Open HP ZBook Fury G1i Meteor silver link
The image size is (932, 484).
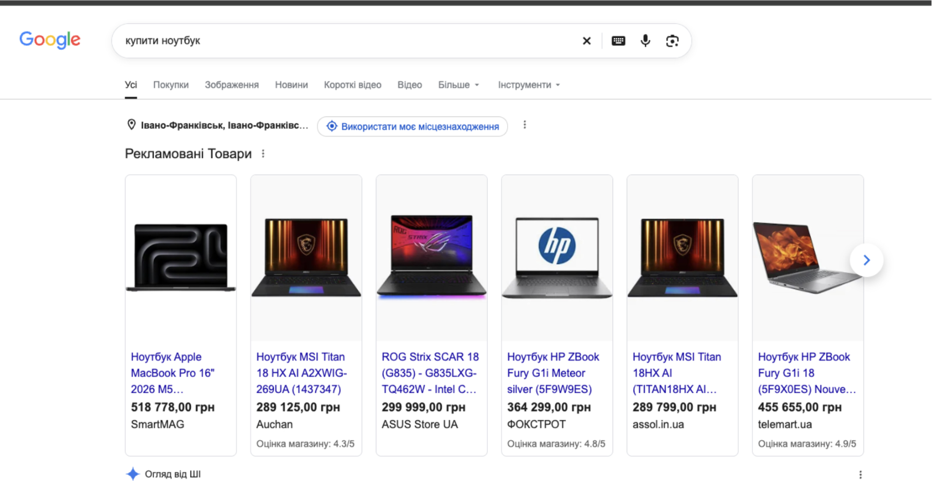553,373
